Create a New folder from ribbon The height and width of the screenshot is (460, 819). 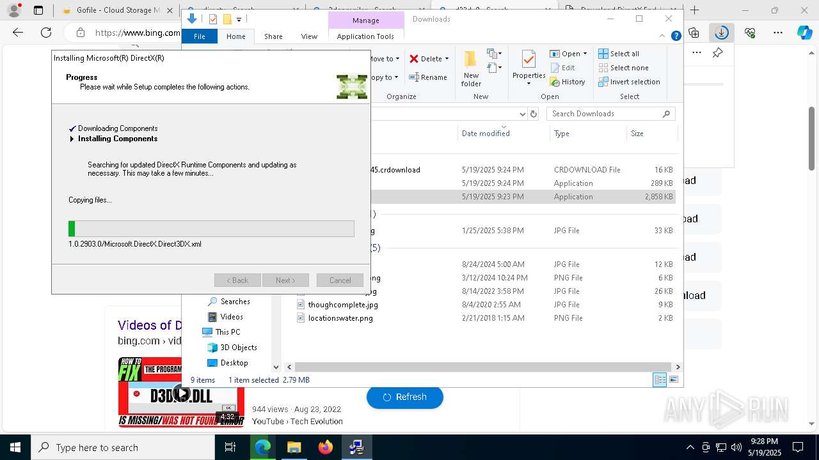471,68
